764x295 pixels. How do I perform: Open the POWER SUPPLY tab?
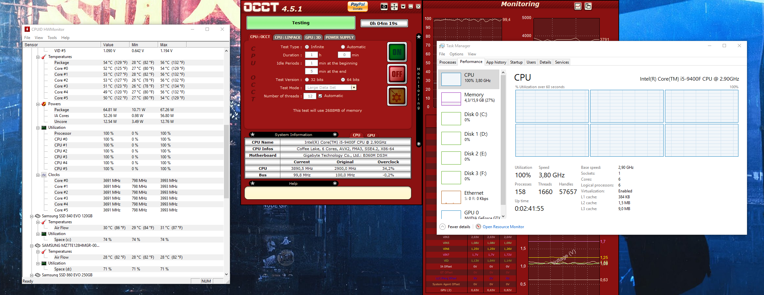click(x=340, y=37)
